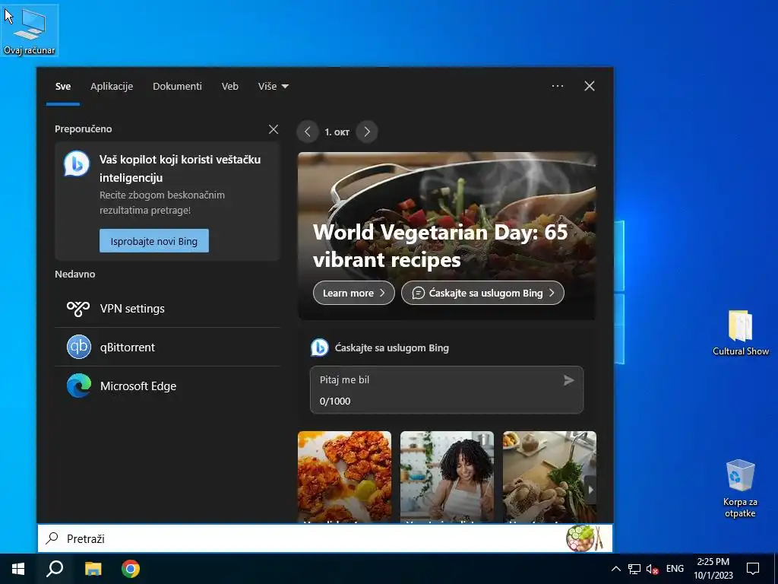778x584 pixels.
Task: Click the muted volume tray icon
Action: (x=653, y=569)
